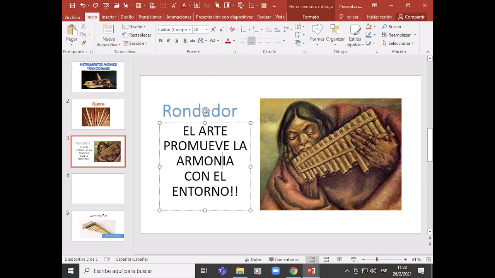Click the Cut scissors icon

[83, 27]
